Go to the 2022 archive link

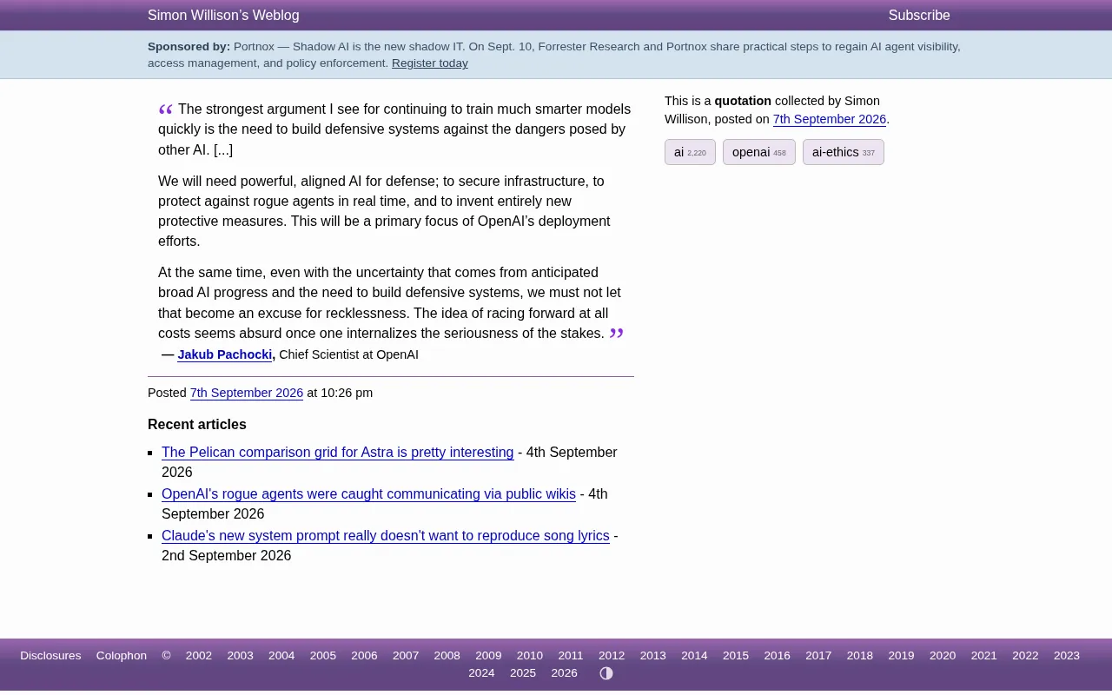[1025, 656]
